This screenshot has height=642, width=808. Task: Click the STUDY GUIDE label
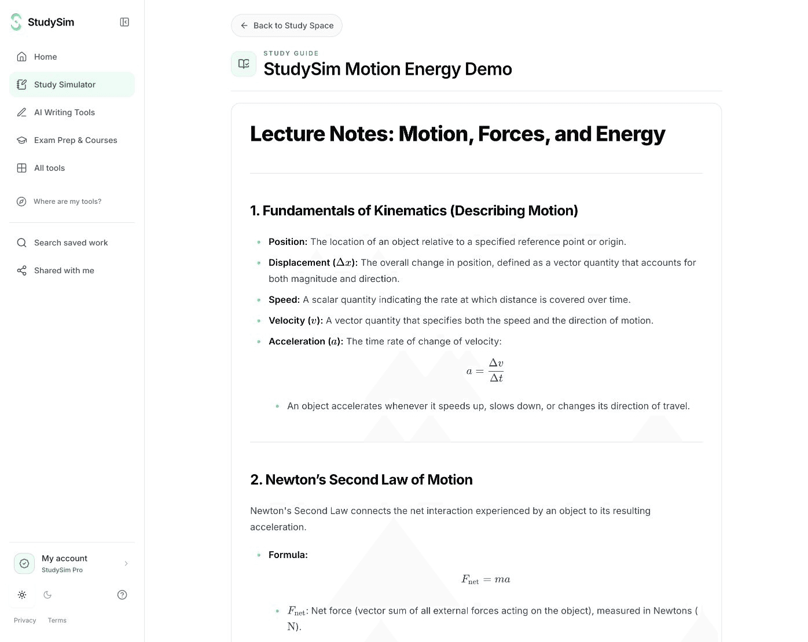pyautogui.click(x=291, y=53)
